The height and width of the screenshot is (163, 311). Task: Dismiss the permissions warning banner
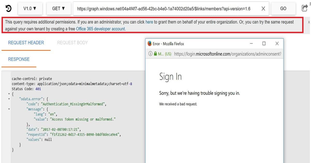click(309, 22)
